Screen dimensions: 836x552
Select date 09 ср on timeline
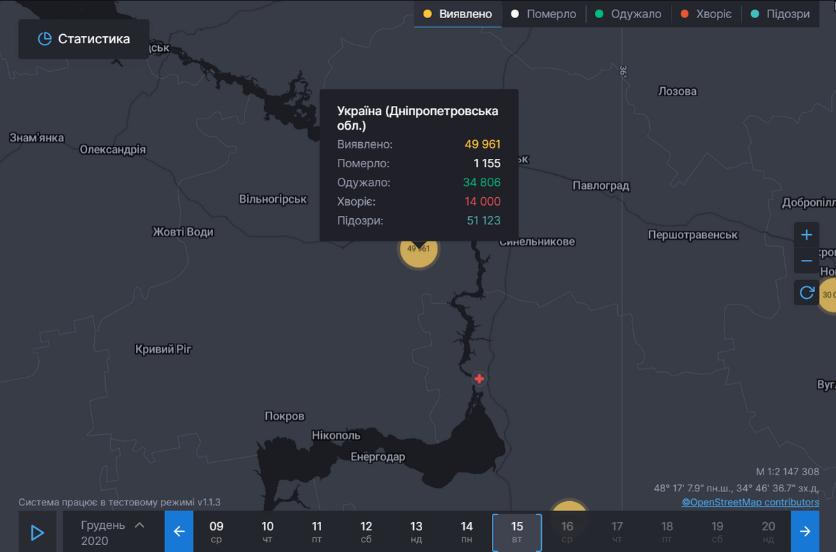tap(217, 532)
